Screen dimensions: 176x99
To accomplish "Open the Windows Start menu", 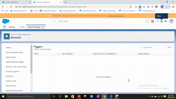I will pyautogui.click(x=3, y=97).
